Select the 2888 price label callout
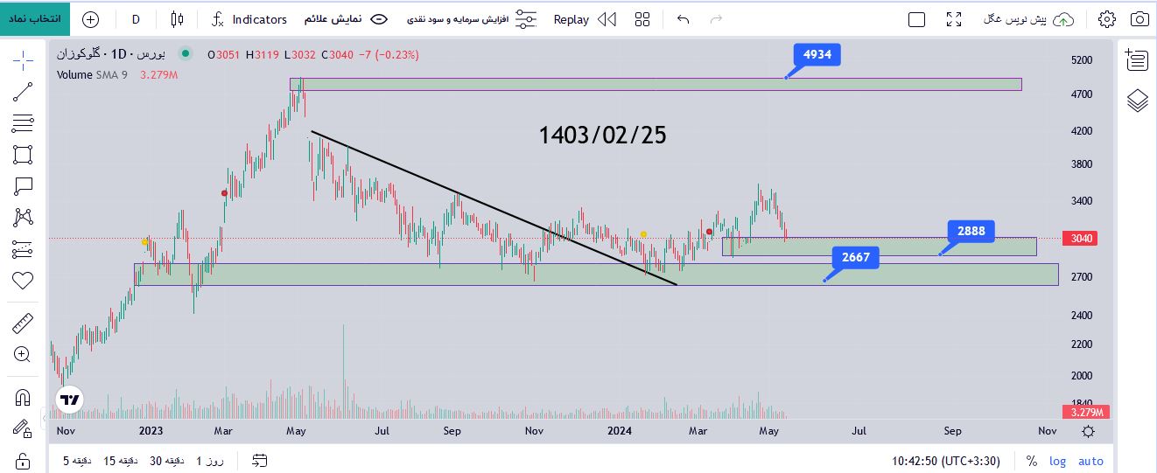 971,231
